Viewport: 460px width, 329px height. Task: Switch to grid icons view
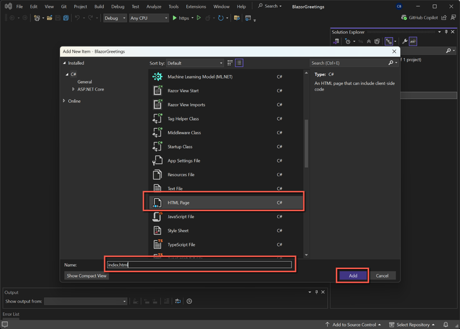point(230,63)
